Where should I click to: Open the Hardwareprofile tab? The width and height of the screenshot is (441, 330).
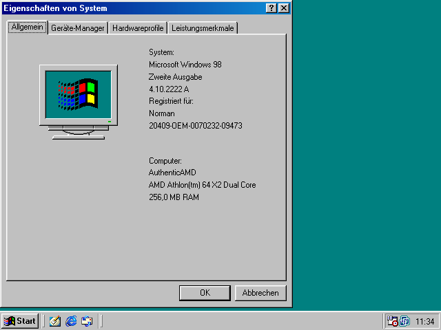click(x=138, y=28)
